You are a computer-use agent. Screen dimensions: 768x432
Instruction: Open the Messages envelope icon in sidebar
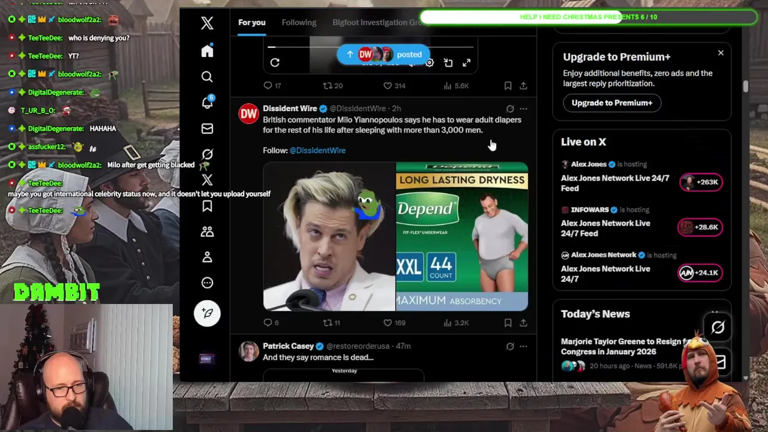pyautogui.click(x=207, y=128)
